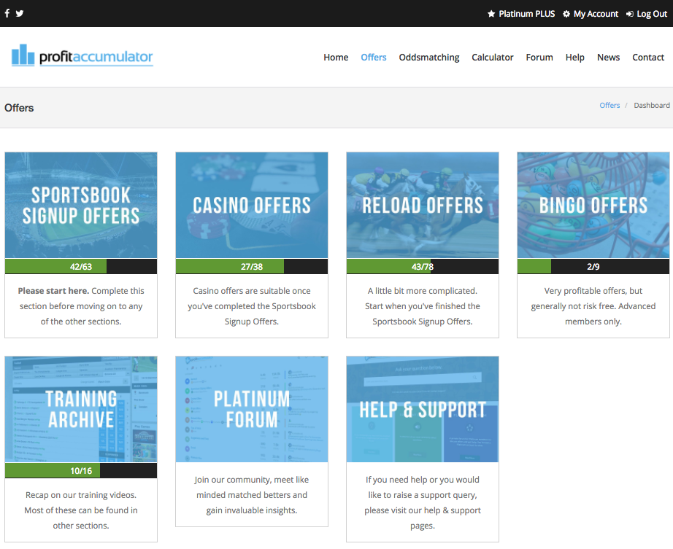Open the Platinum Forum tile
673x549 pixels.
(x=252, y=409)
